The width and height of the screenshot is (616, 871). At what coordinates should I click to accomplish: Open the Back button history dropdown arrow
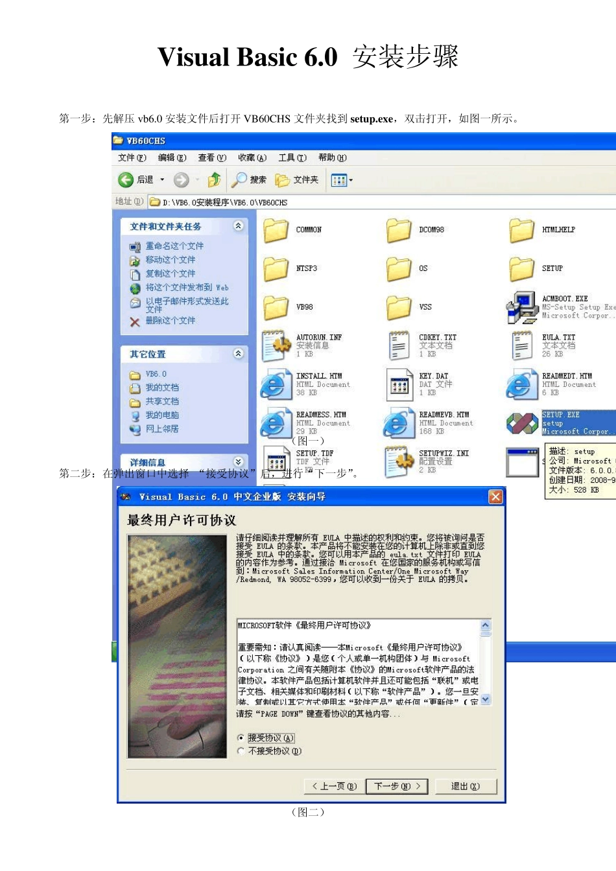[162, 180]
